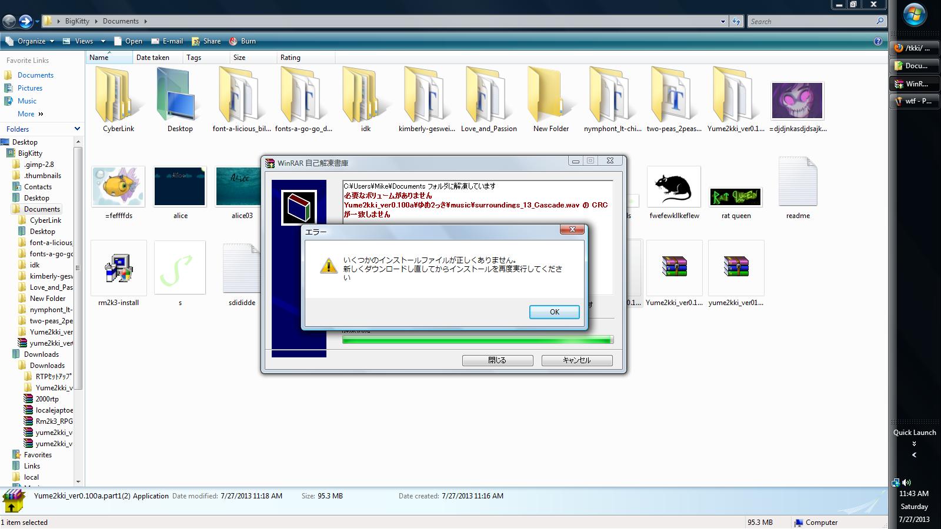The height and width of the screenshot is (529, 941).
Task: Select the rm2k3-install installer icon
Action: click(118, 268)
